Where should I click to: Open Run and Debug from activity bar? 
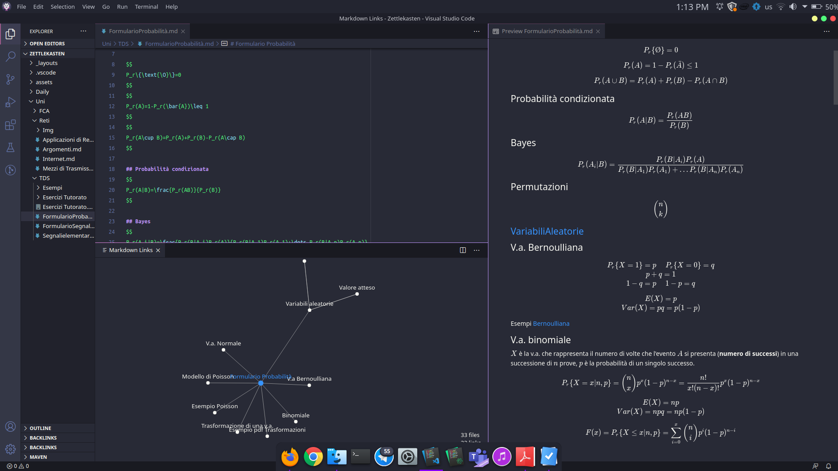(10, 102)
